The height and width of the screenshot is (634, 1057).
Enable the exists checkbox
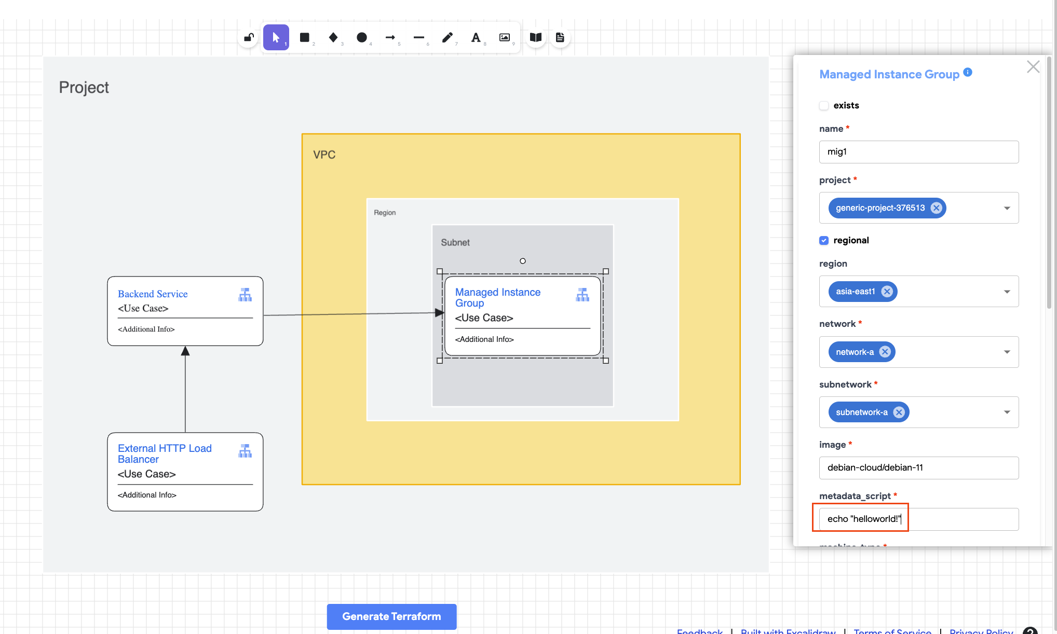coord(824,105)
